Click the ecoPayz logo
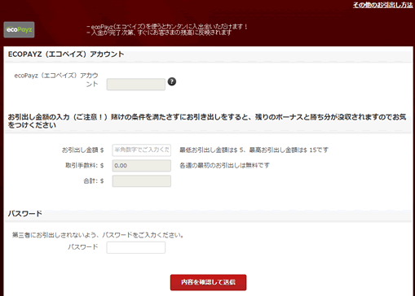 [x=19, y=29]
